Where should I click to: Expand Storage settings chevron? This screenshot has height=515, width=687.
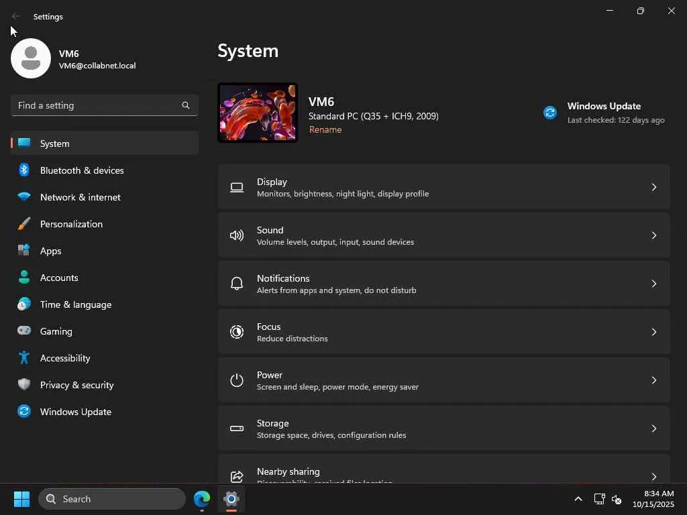click(x=654, y=428)
